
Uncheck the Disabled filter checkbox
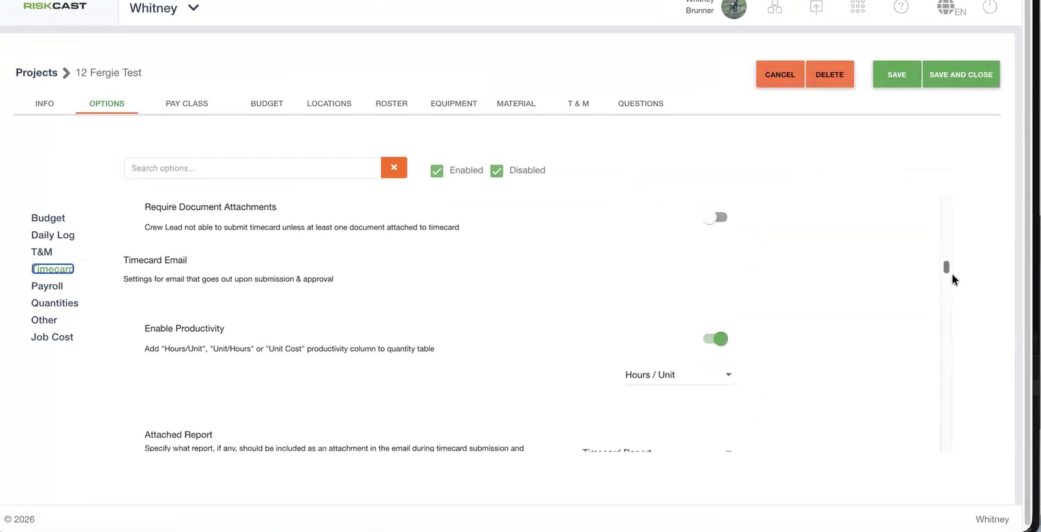pos(496,171)
